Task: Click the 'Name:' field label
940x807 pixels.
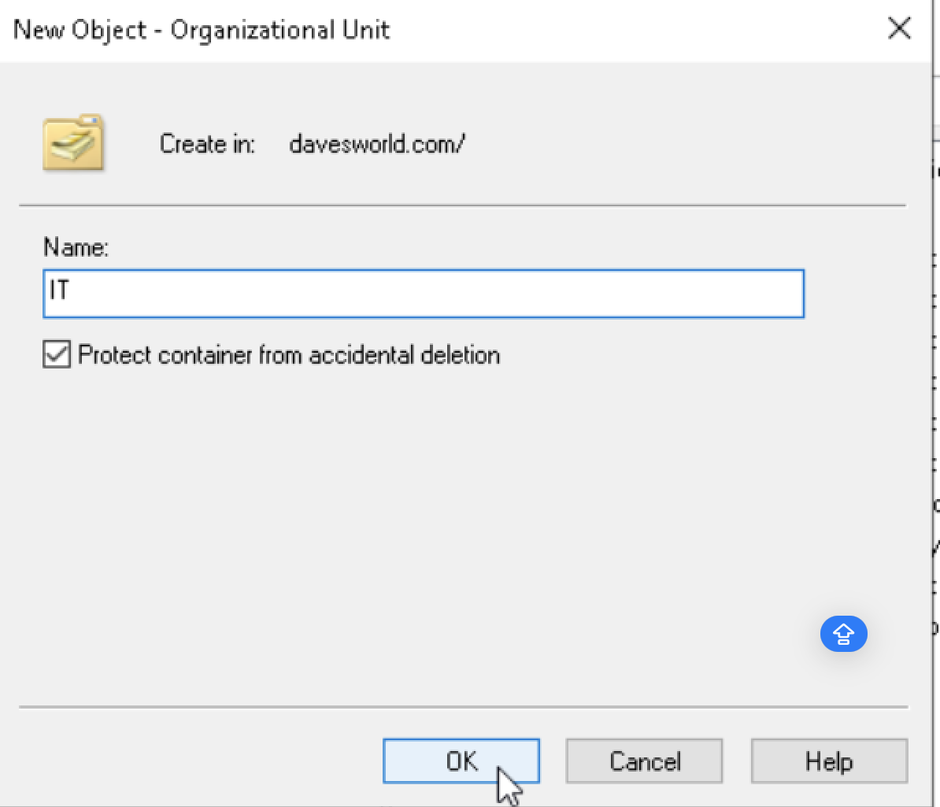Action: (76, 247)
